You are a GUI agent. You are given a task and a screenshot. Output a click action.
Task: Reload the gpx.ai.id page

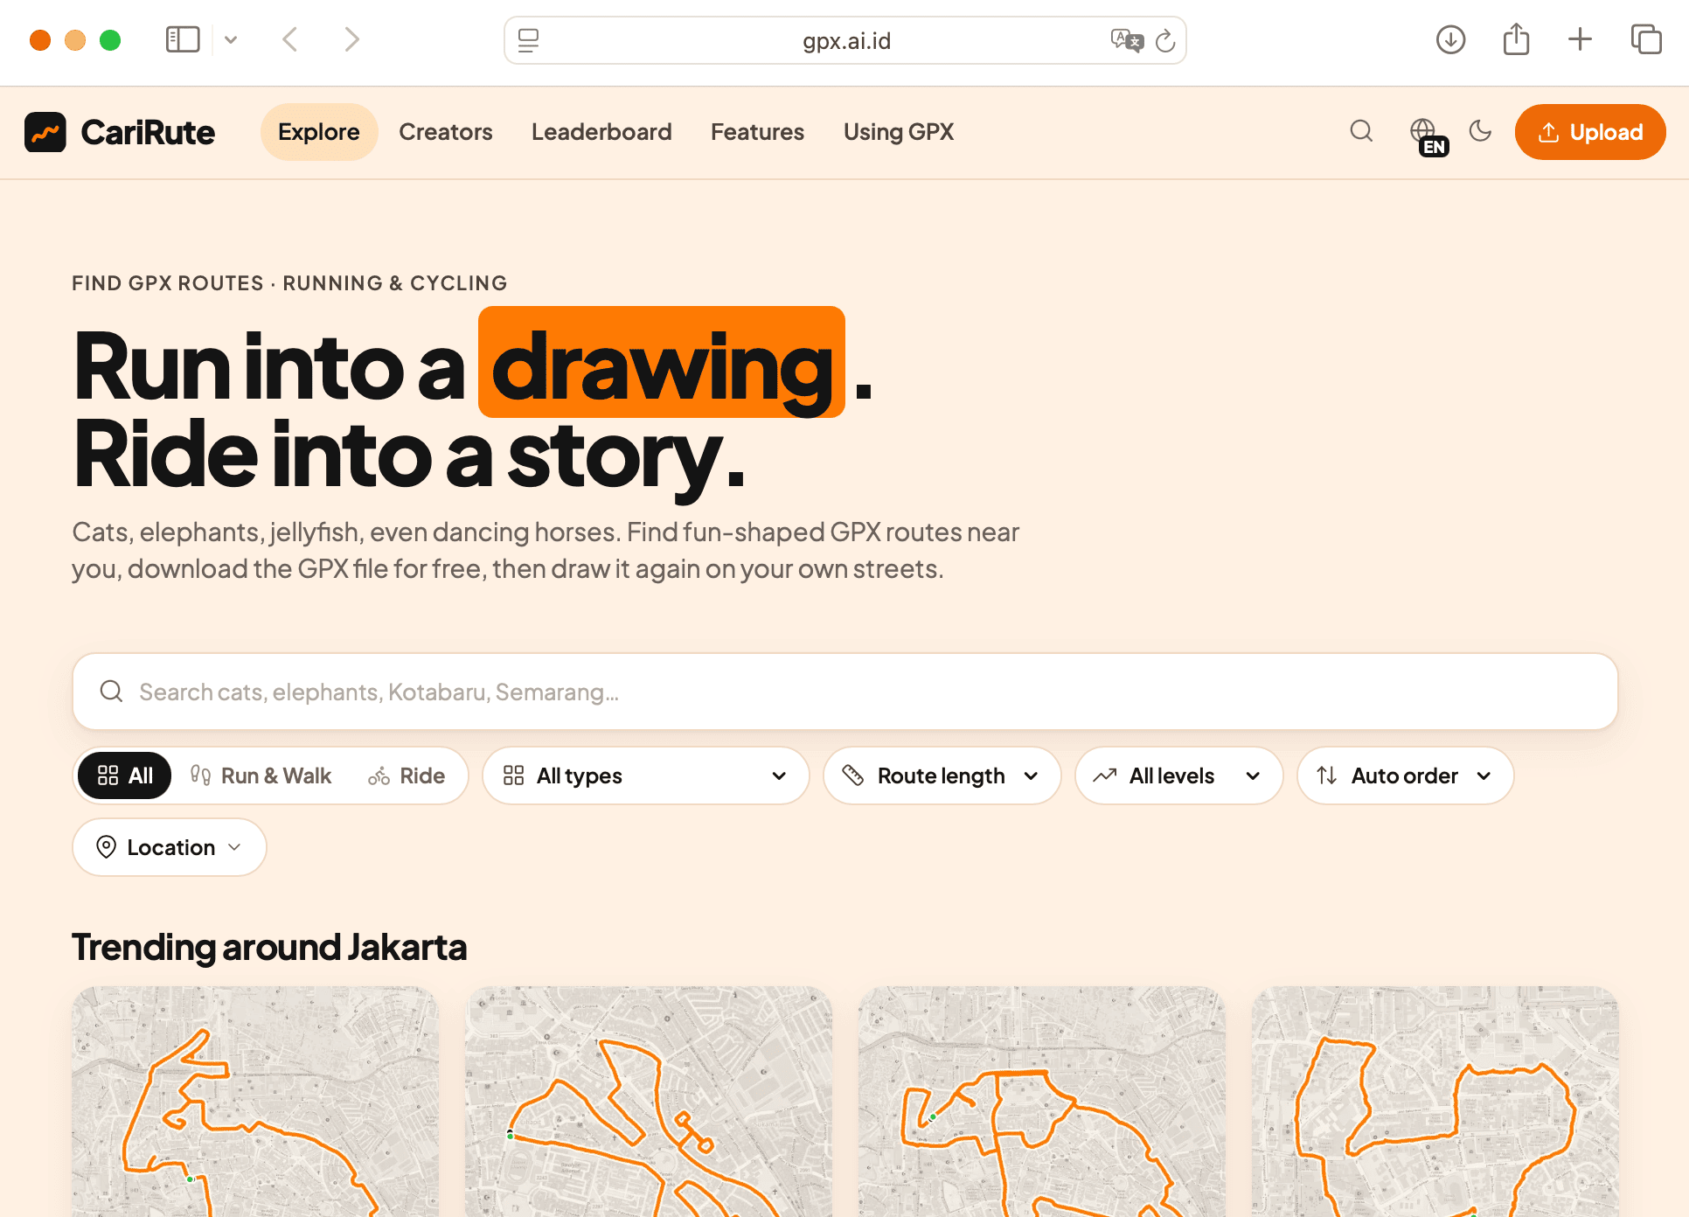pos(1165,40)
